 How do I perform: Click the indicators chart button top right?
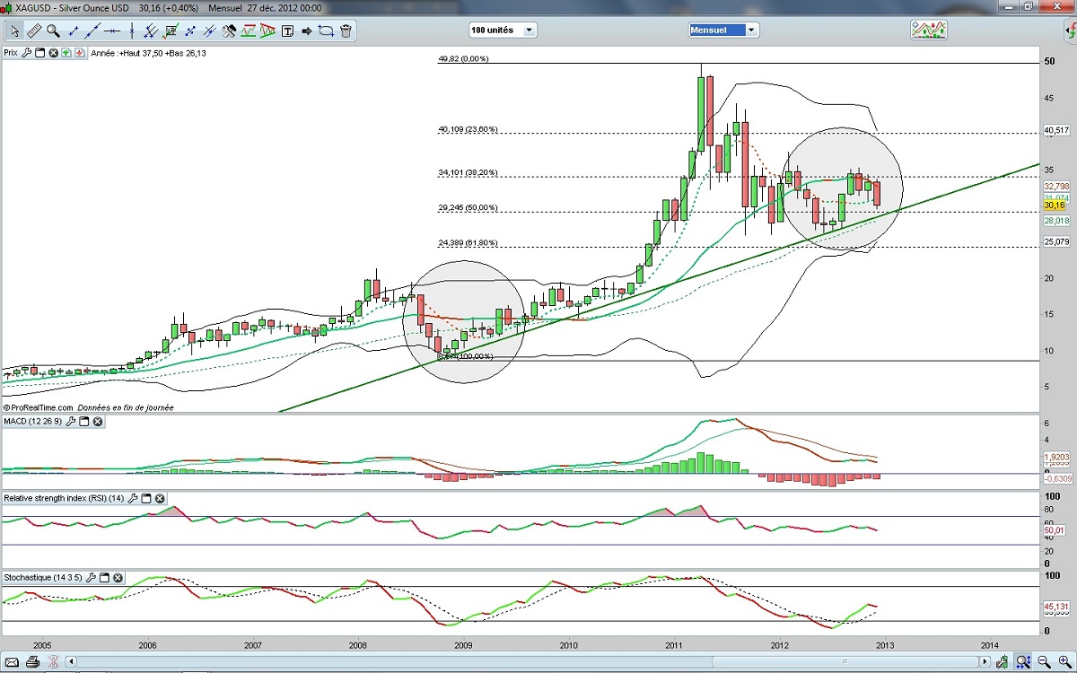(x=929, y=30)
